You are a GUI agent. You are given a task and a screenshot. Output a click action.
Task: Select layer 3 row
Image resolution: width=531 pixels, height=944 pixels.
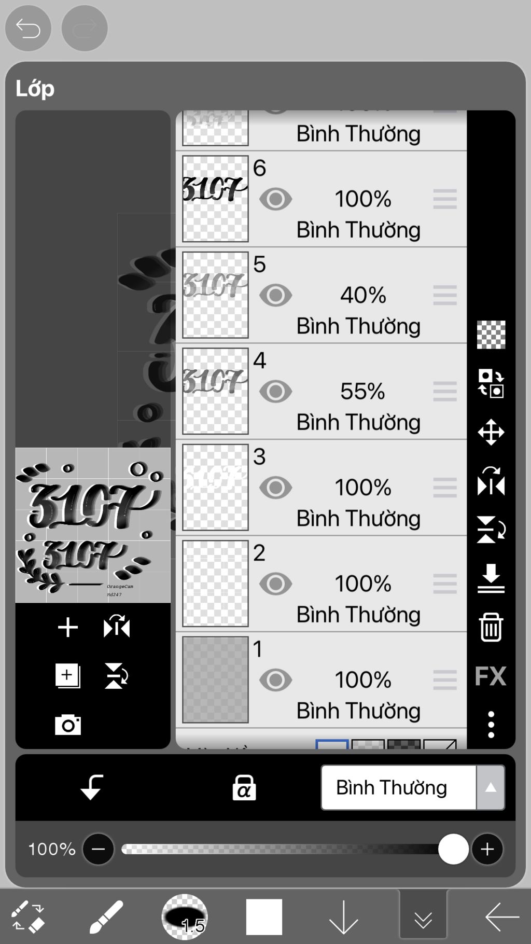tap(321, 488)
